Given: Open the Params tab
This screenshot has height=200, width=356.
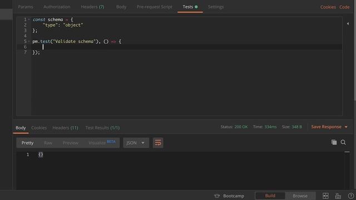Looking at the screenshot, I should click(26, 7).
